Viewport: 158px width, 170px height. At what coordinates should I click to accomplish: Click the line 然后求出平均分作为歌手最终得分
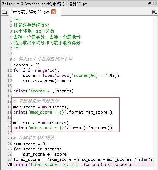[x=47, y=43]
